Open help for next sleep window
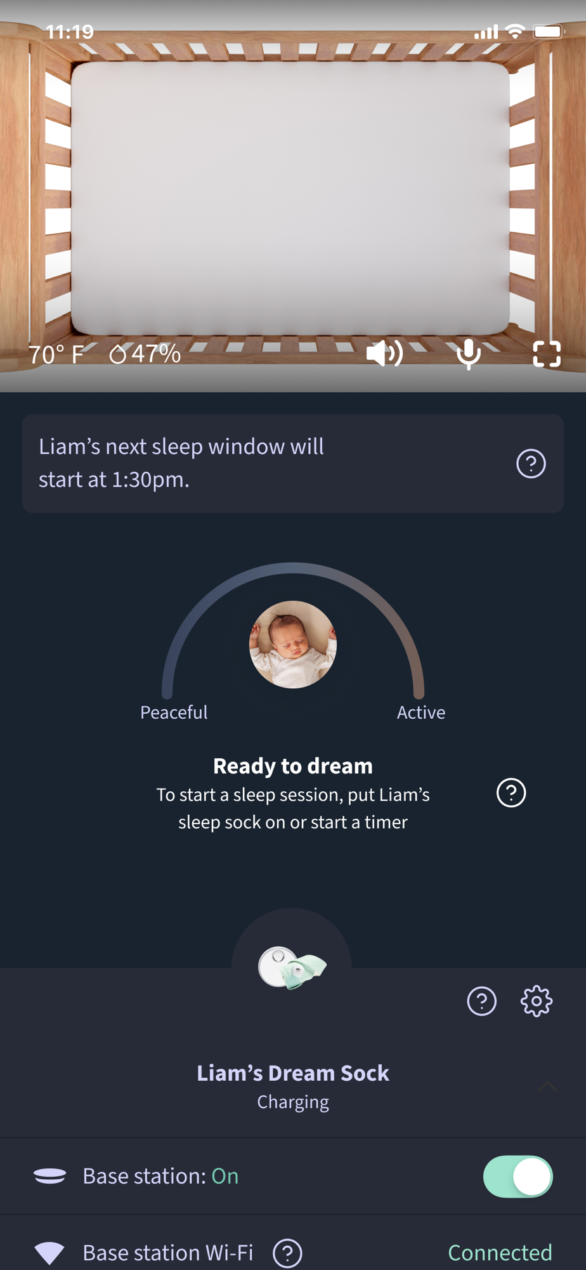This screenshot has height=1270, width=586. (531, 464)
